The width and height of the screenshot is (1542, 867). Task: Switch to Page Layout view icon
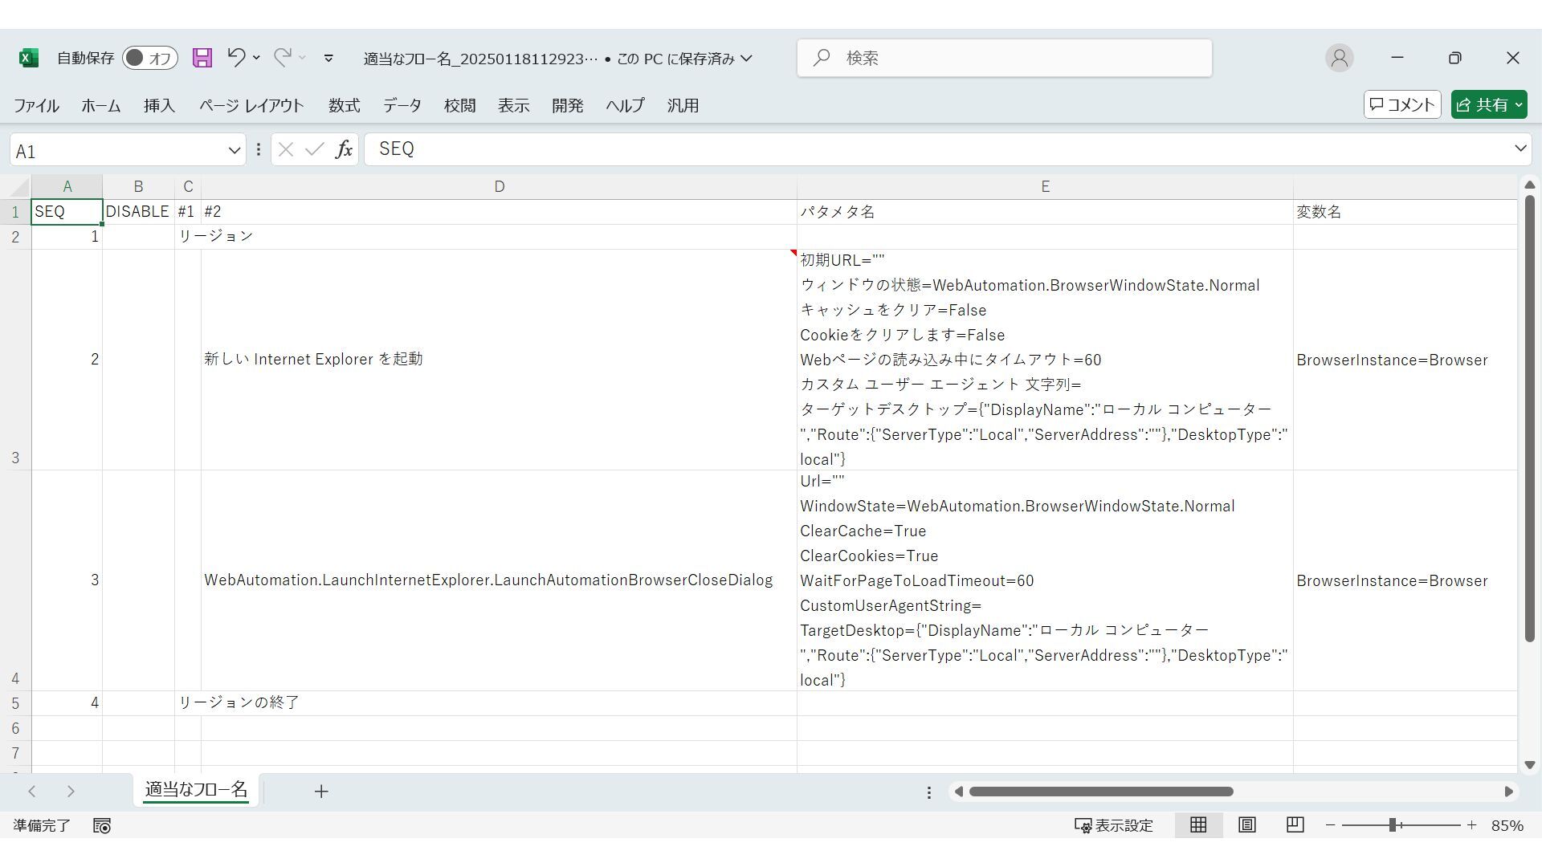(1246, 825)
